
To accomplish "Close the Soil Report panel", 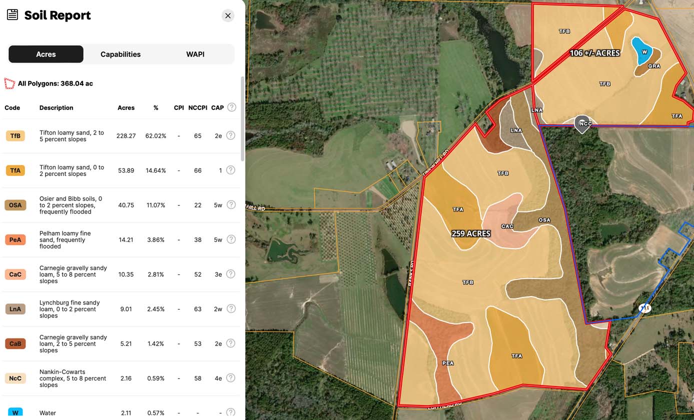I will pos(228,15).
